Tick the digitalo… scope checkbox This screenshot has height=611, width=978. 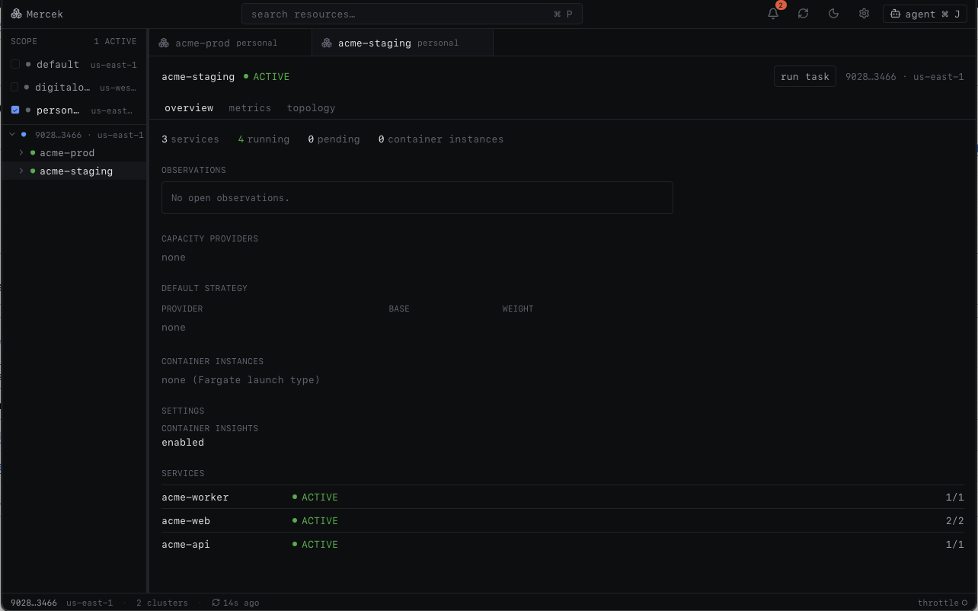pos(15,88)
